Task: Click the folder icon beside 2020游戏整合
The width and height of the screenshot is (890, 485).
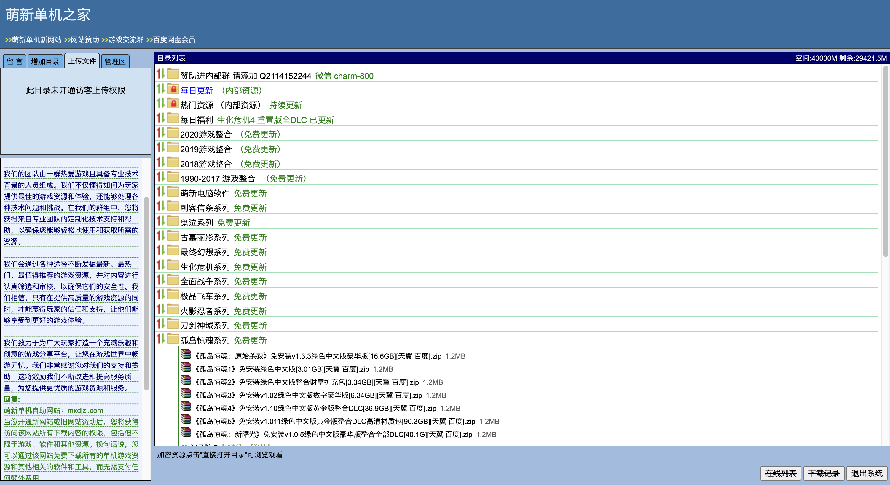Action: [x=173, y=133]
